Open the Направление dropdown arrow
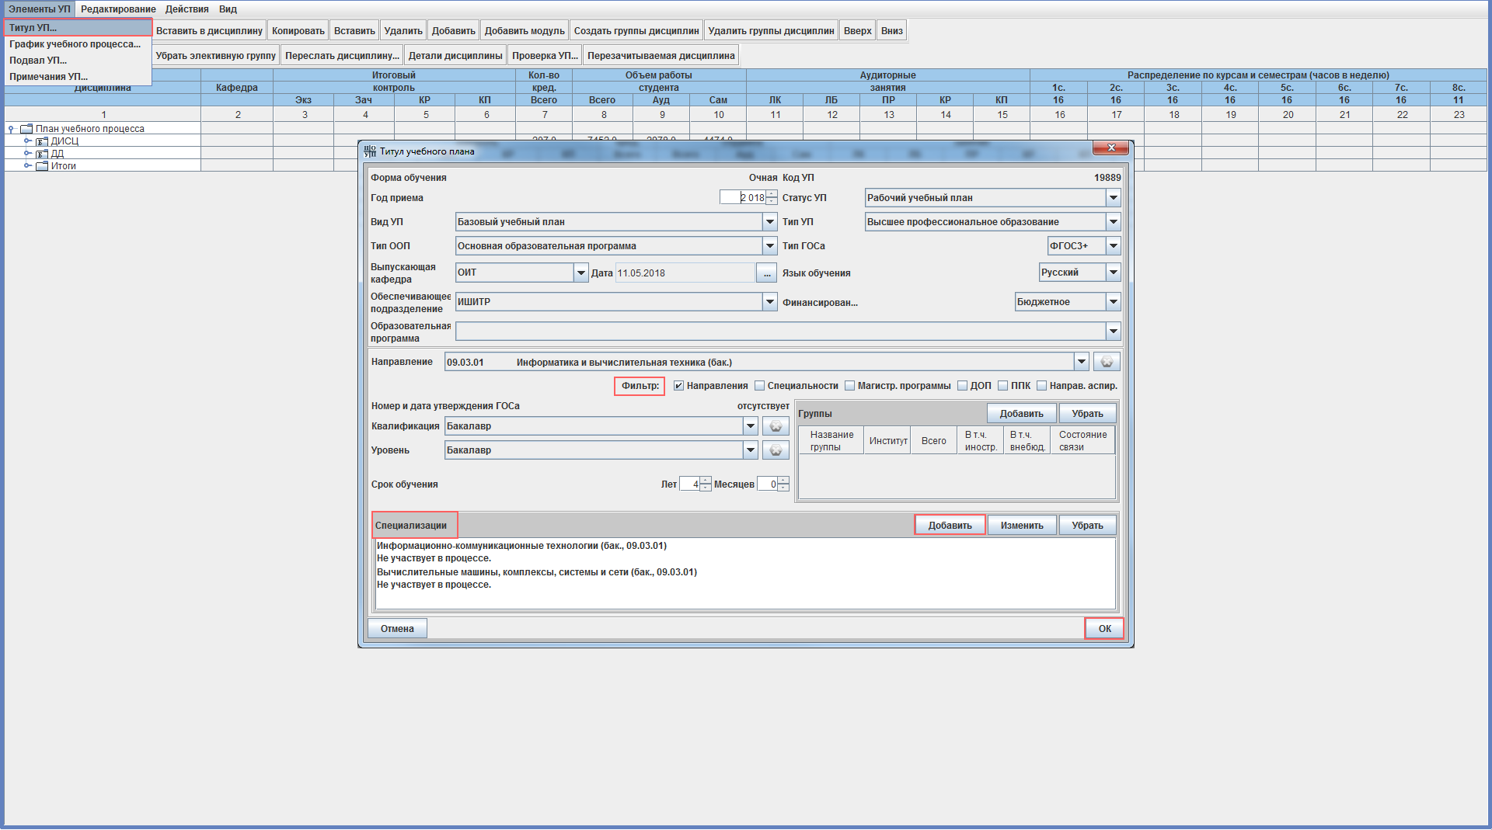This screenshot has height=830, width=1492. [1081, 362]
